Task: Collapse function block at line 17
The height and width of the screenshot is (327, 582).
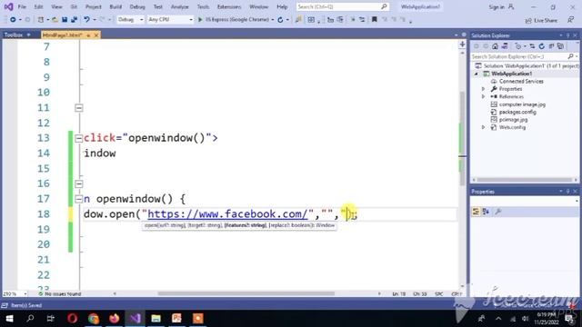Action: 79,199
